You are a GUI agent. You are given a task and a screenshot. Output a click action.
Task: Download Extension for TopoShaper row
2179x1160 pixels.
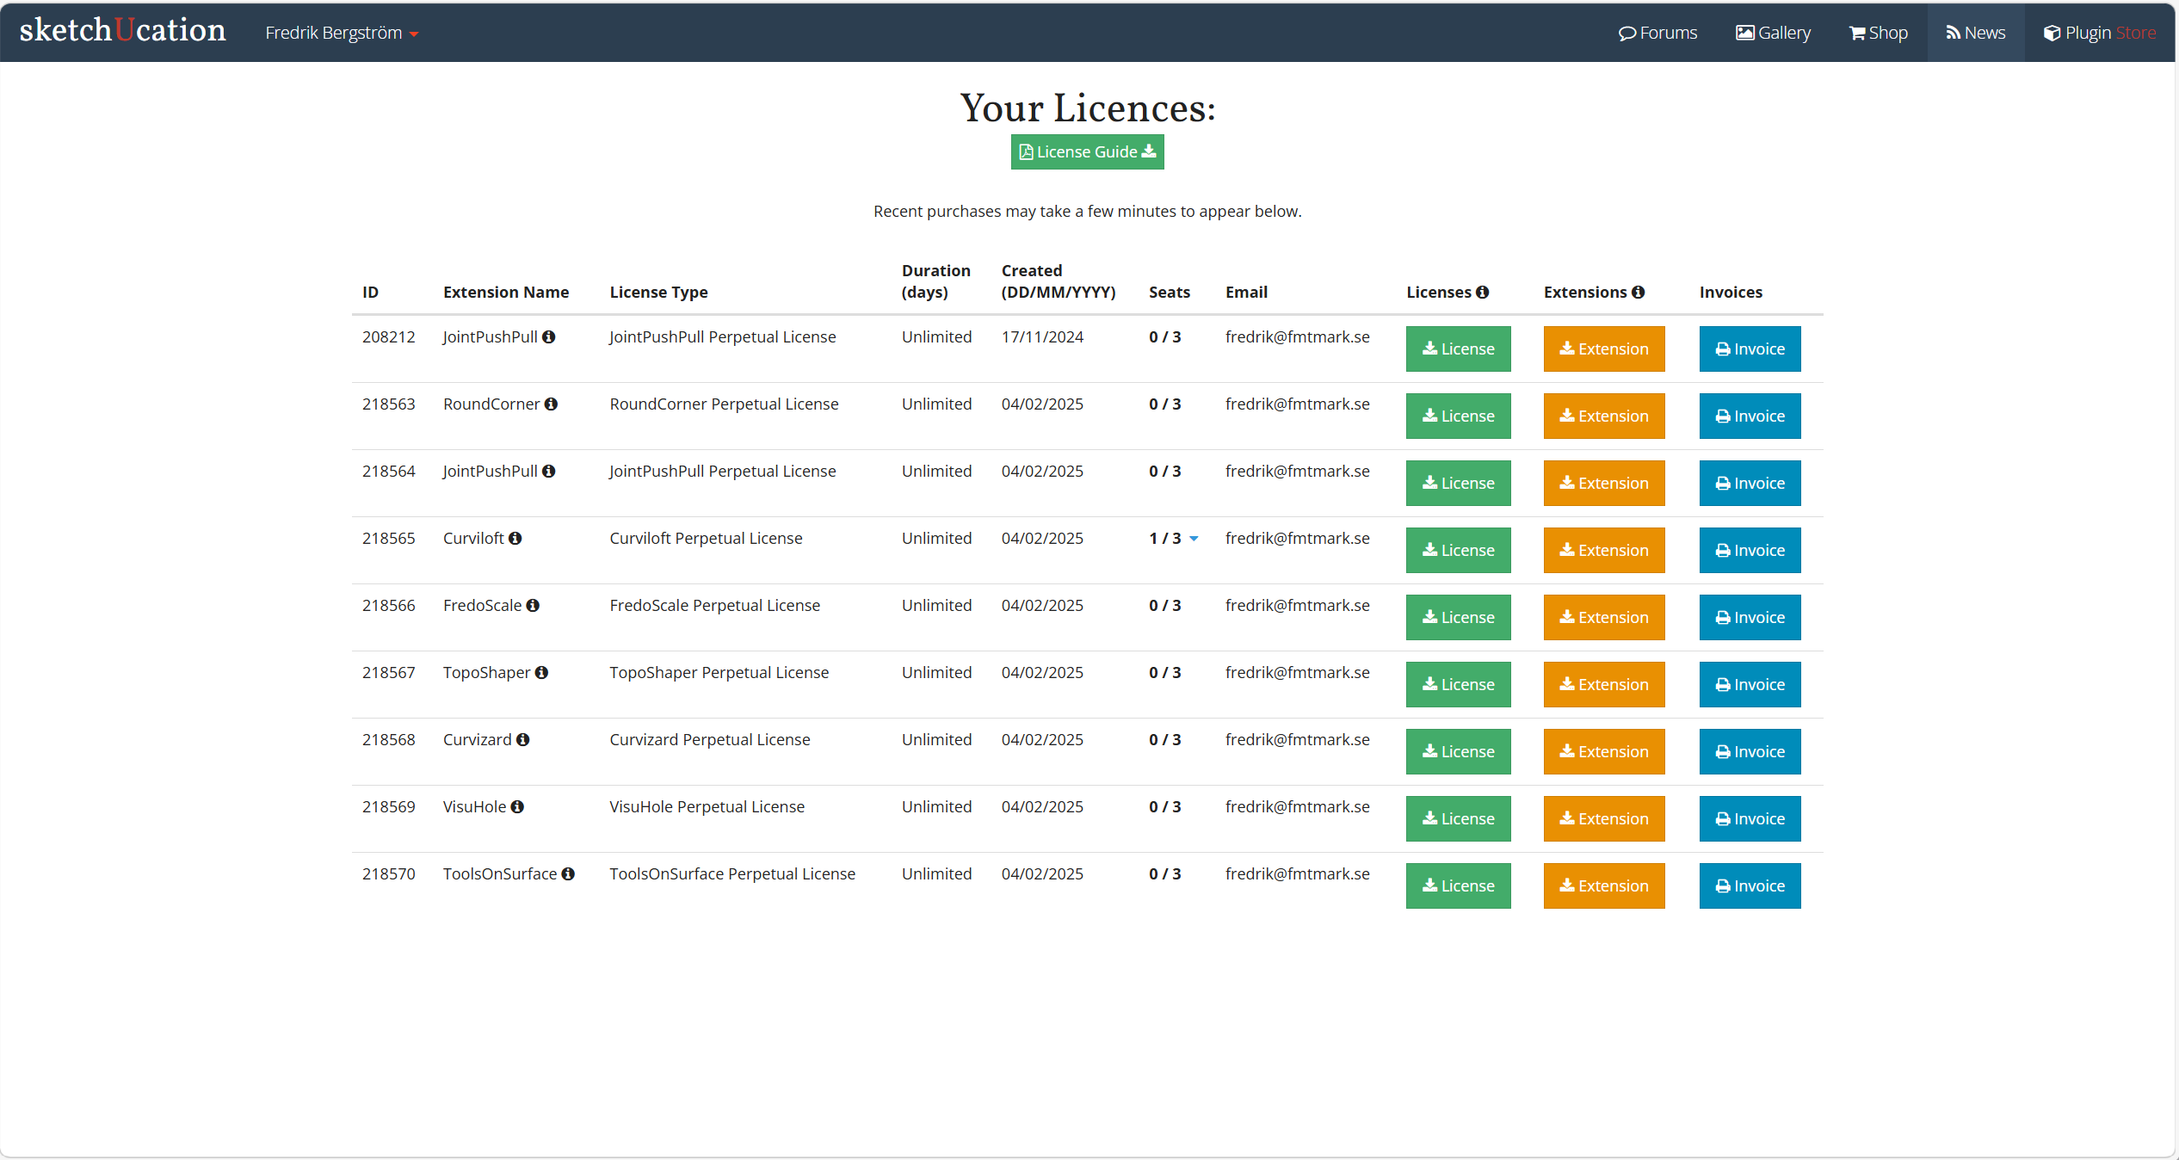tap(1603, 685)
